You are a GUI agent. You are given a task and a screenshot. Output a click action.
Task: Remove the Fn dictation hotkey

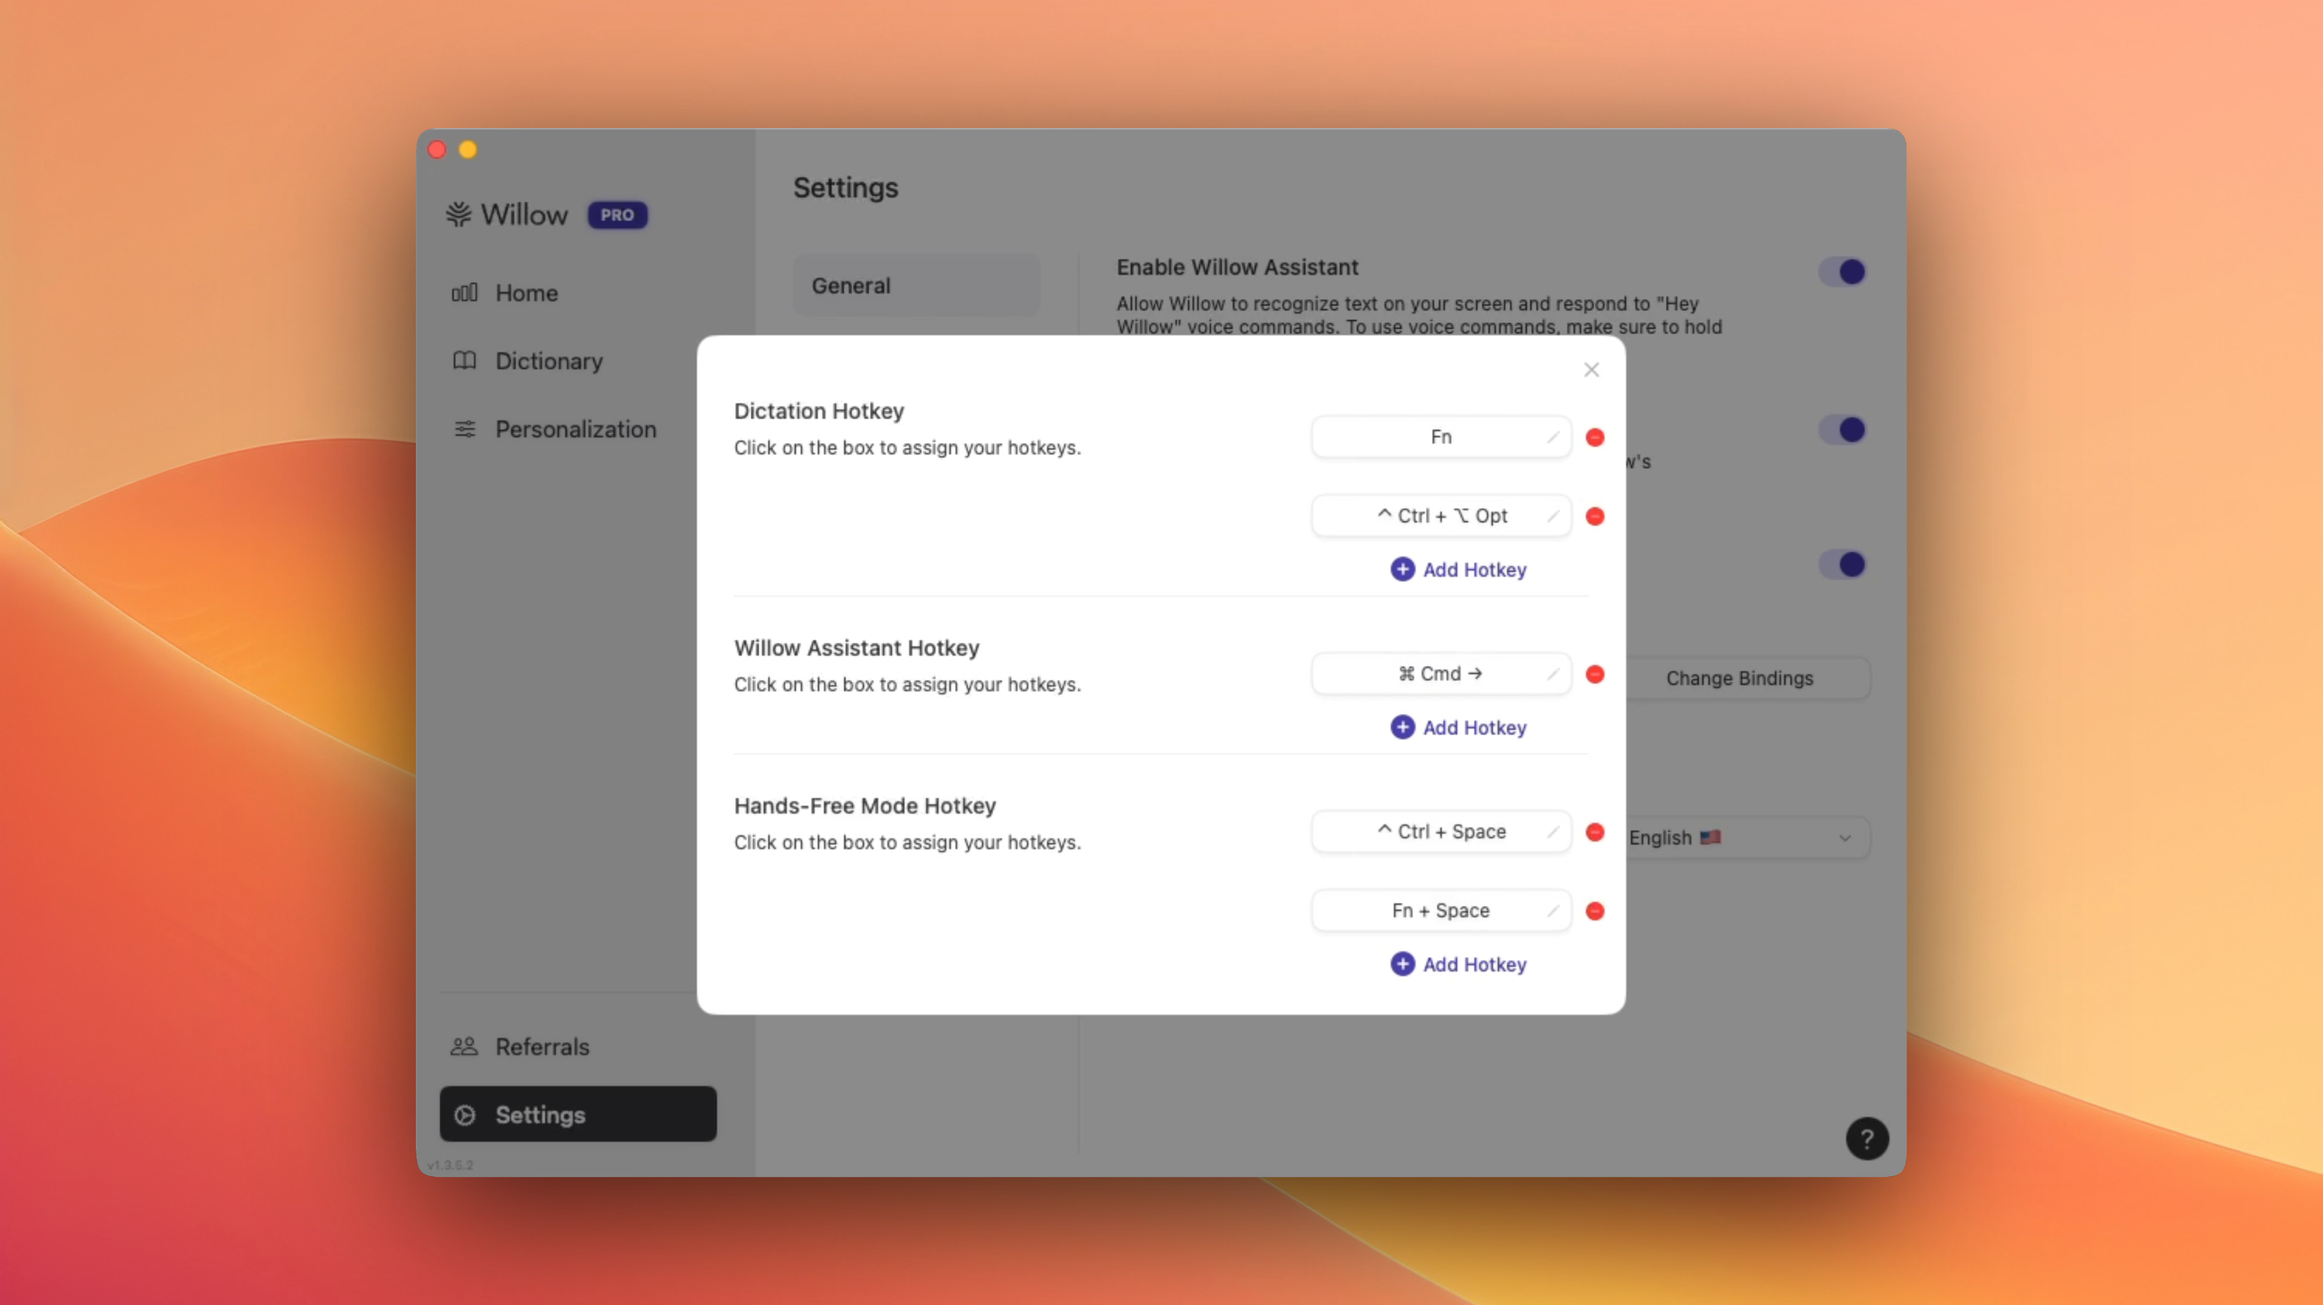point(1595,437)
